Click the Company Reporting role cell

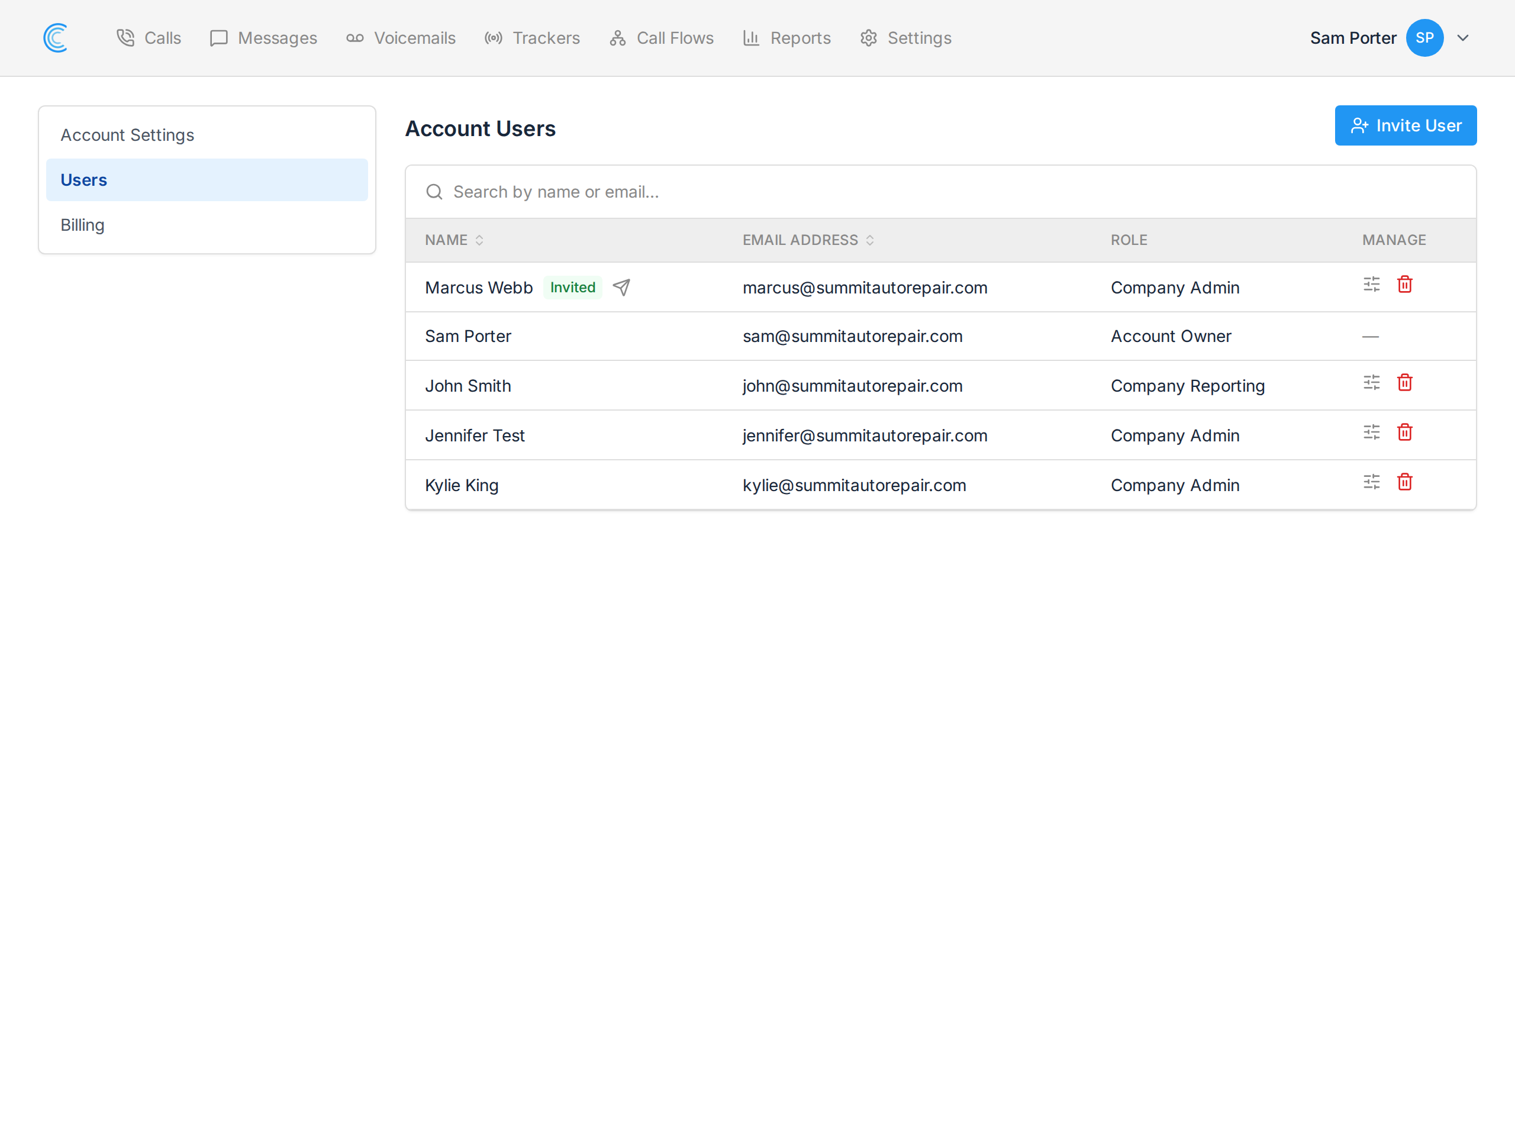tap(1188, 386)
